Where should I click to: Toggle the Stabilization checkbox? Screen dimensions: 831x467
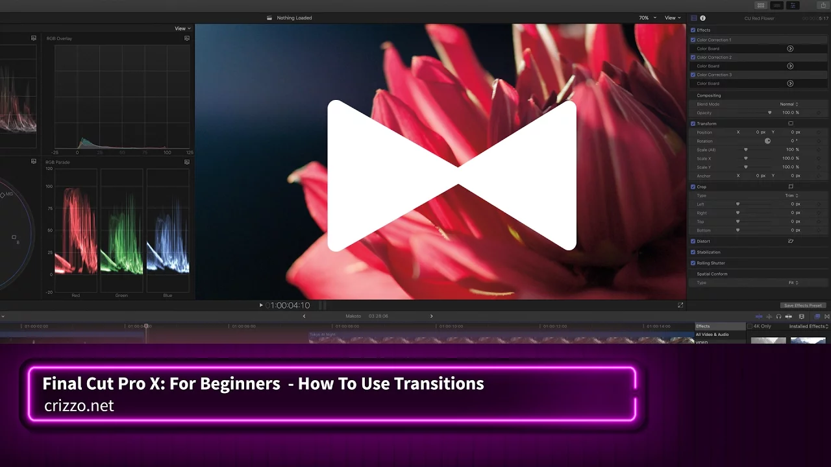(693, 252)
